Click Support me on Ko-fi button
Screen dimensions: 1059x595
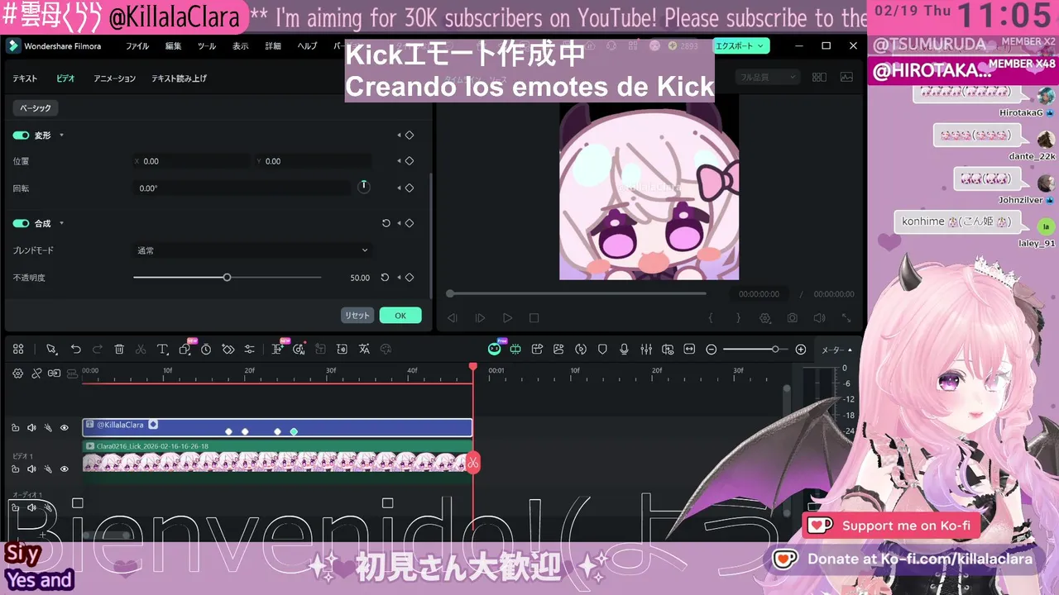click(x=892, y=526)
